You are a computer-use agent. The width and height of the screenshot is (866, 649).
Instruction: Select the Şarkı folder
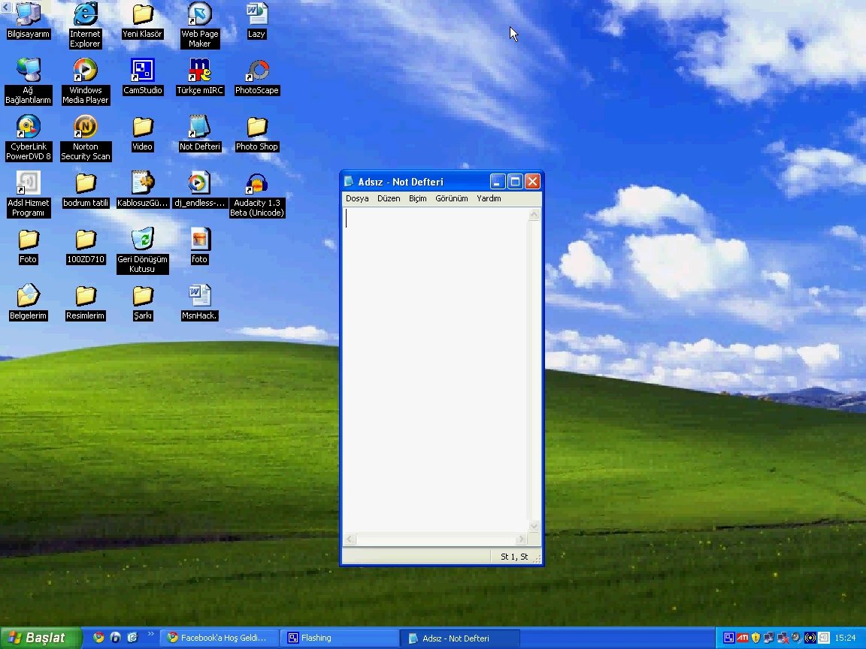pos(143,303)
